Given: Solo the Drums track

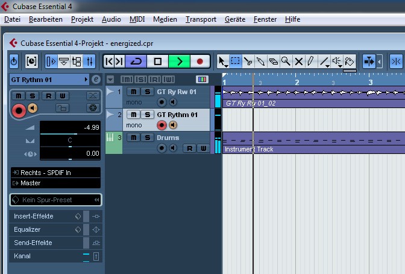Looking at the screenshot, I should coord(147,138).
